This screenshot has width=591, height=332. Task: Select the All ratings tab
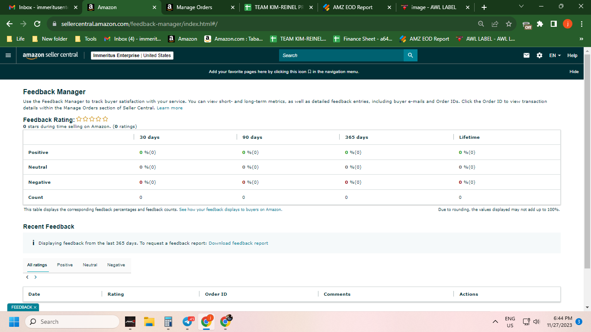tap(37, 265)
